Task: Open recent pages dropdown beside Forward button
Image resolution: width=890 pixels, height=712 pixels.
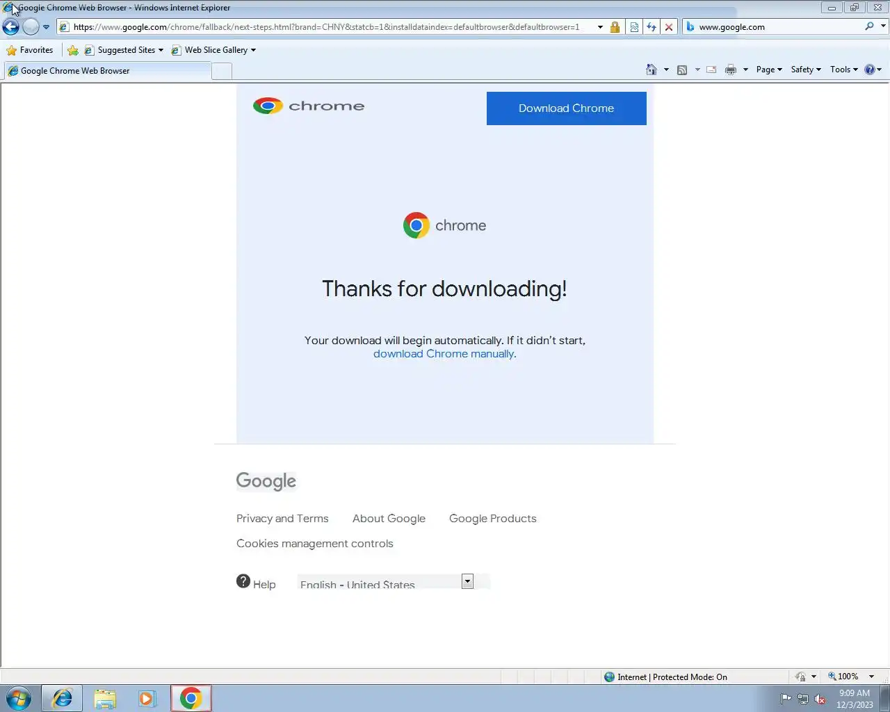Action: 46,27
